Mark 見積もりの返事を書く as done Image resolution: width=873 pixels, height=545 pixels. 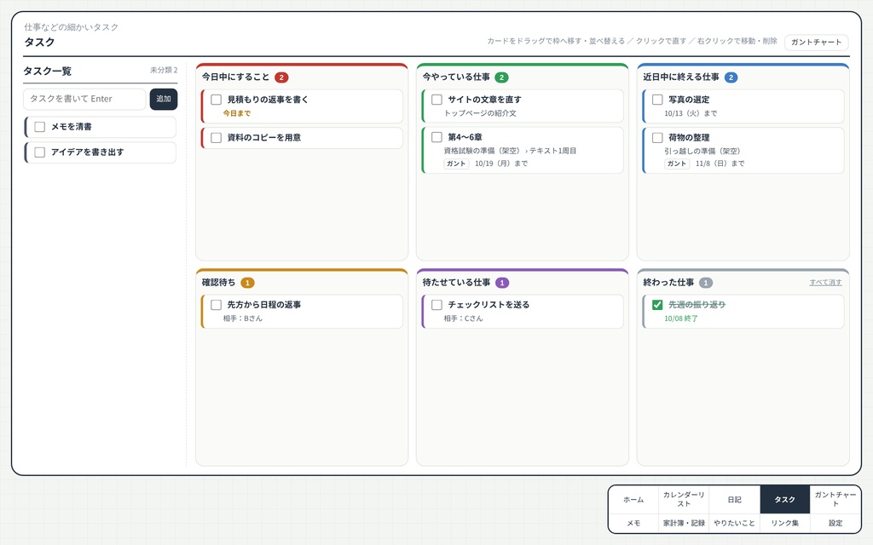216,100
